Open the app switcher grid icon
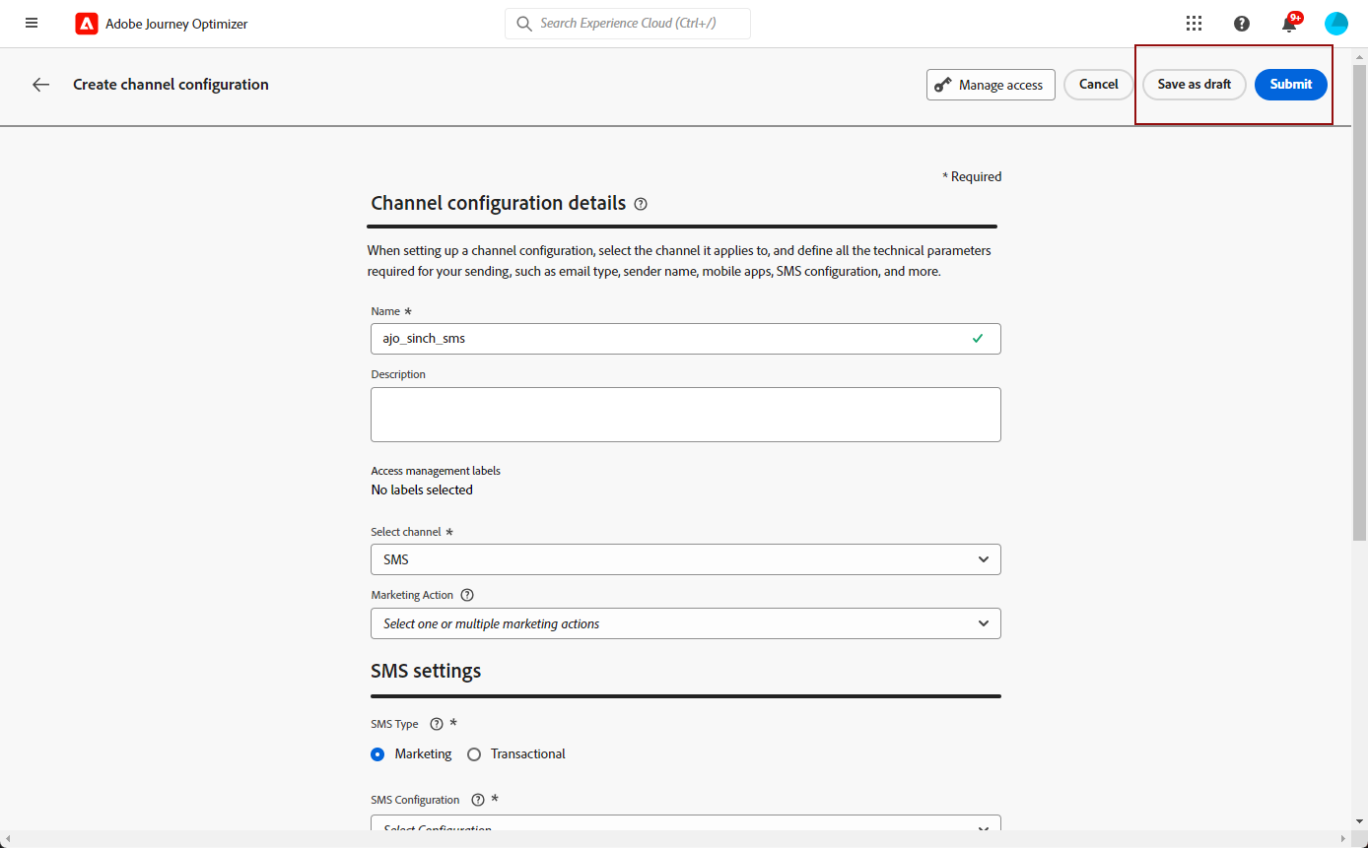1368x848 pixels. coord(1194,24)
